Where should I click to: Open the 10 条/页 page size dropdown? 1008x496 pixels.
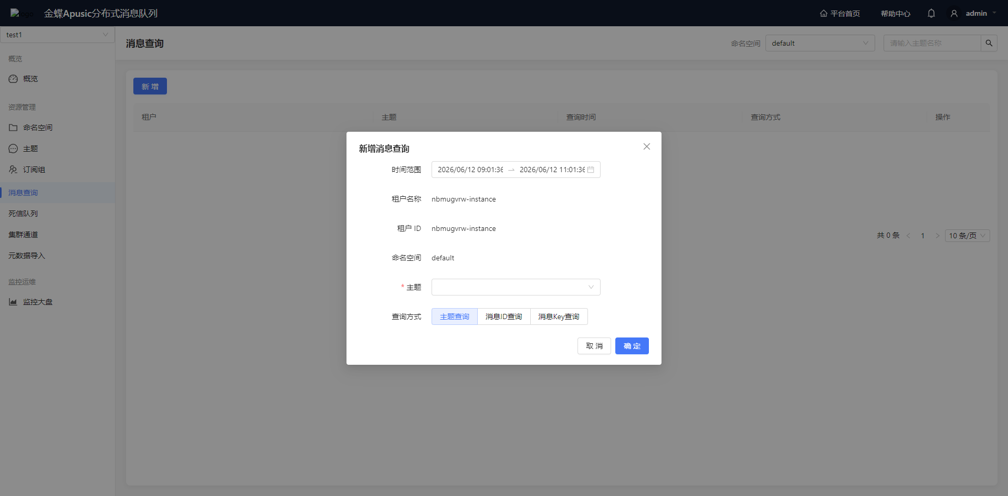coord(968,236)
